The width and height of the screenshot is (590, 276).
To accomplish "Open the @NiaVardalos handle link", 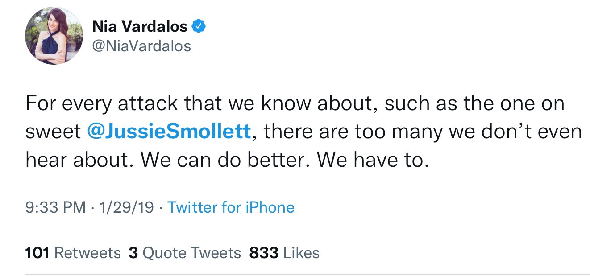I will pos(141,45).
